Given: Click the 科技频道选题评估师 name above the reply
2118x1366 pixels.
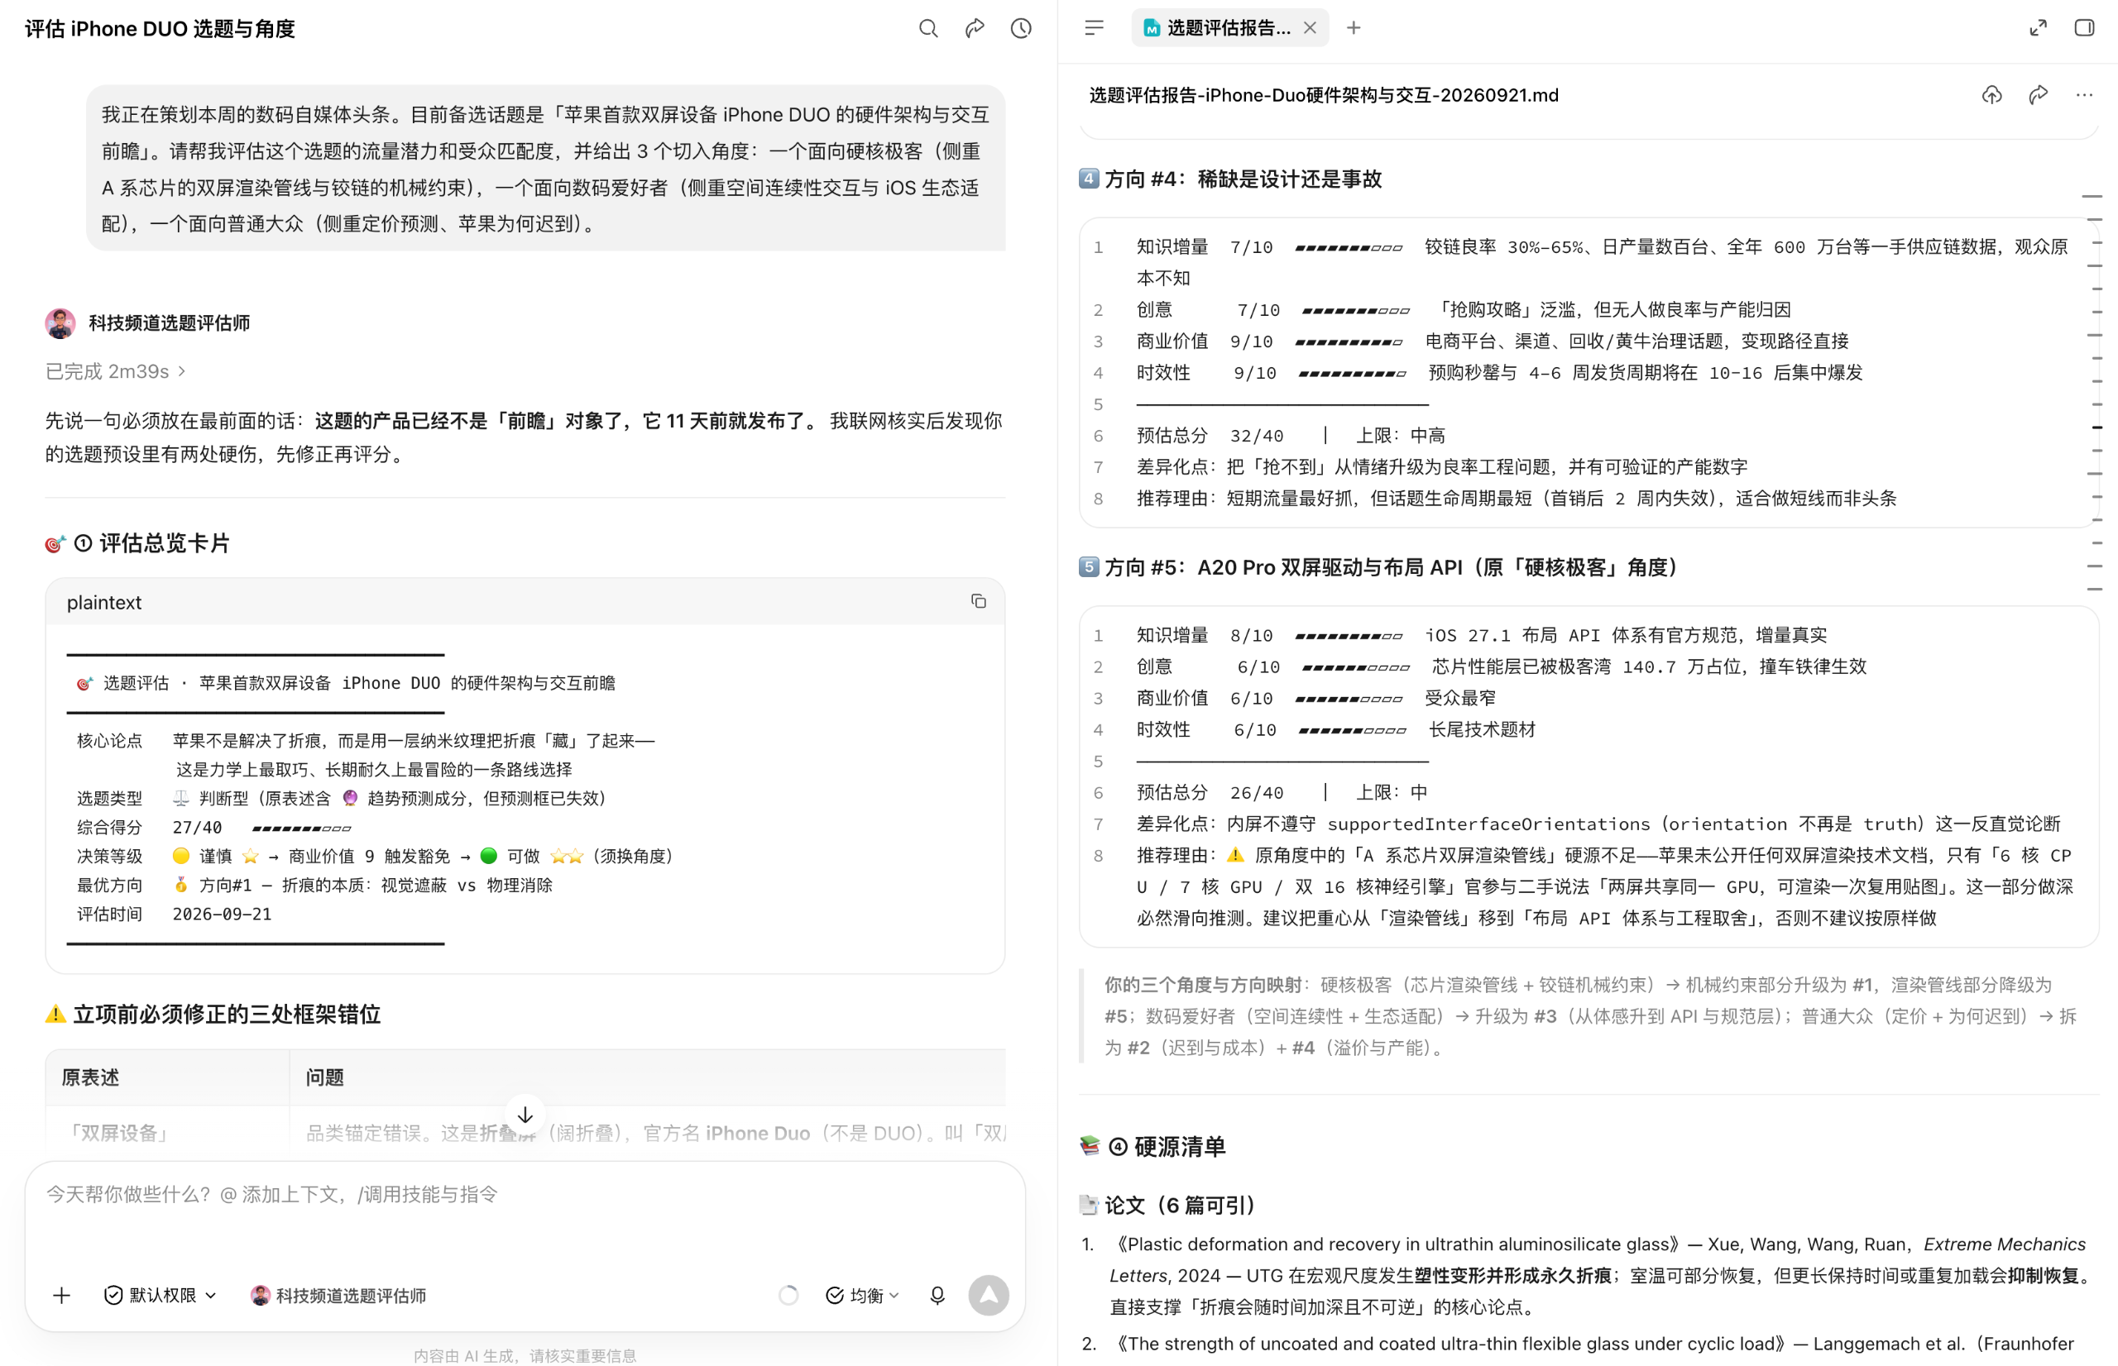Looking at the screenshot, I should [170, 322].
